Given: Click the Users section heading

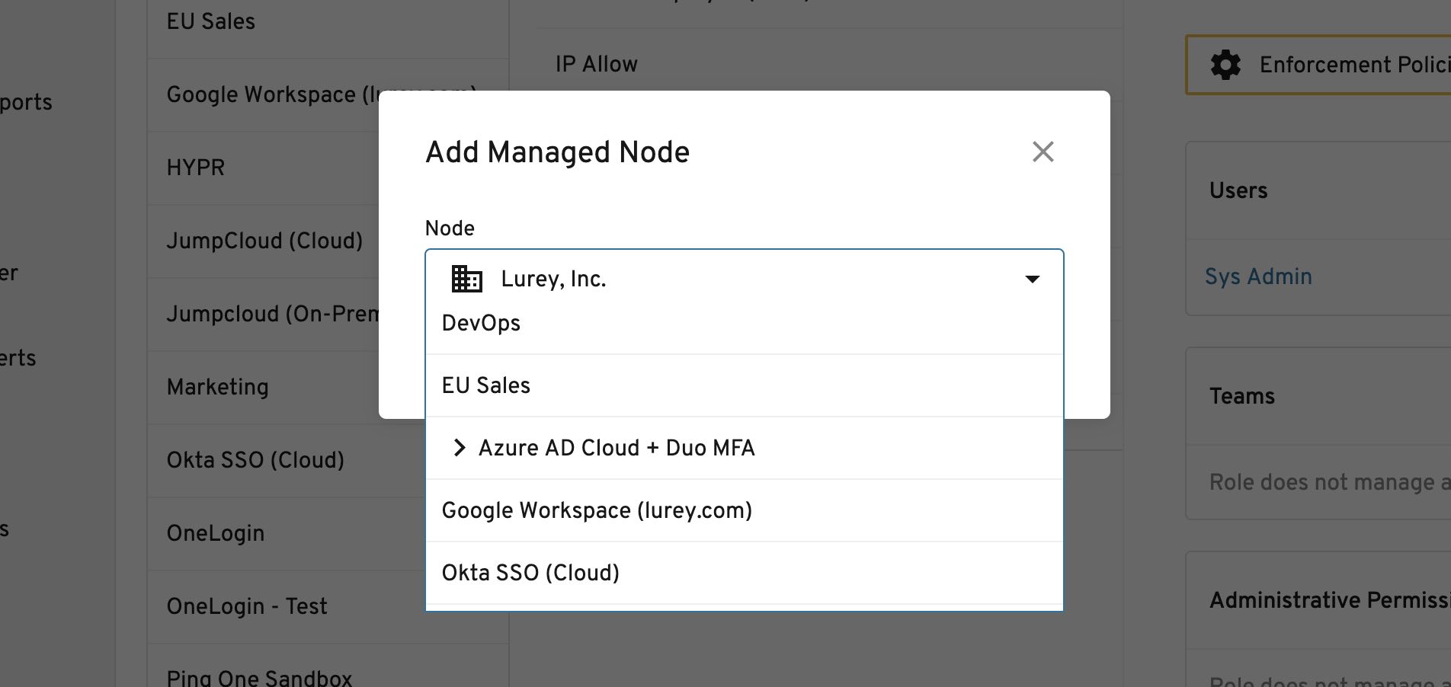Looking at the screenshot, I should tap(1238, 190).
